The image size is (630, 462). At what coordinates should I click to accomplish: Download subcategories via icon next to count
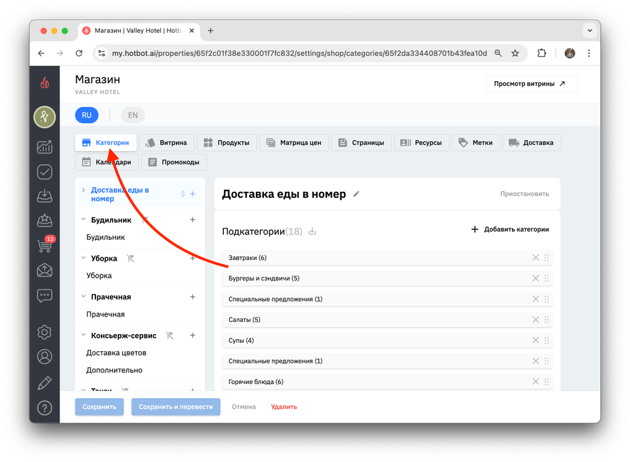tap(312, 231)
